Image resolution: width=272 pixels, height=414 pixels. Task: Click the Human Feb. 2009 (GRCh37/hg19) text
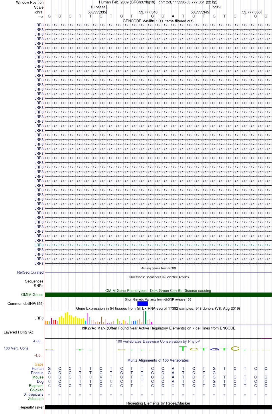pyautogui.click(x=127, y=2)
